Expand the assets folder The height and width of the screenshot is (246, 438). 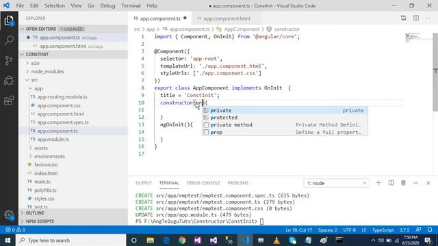coord(73,148)
